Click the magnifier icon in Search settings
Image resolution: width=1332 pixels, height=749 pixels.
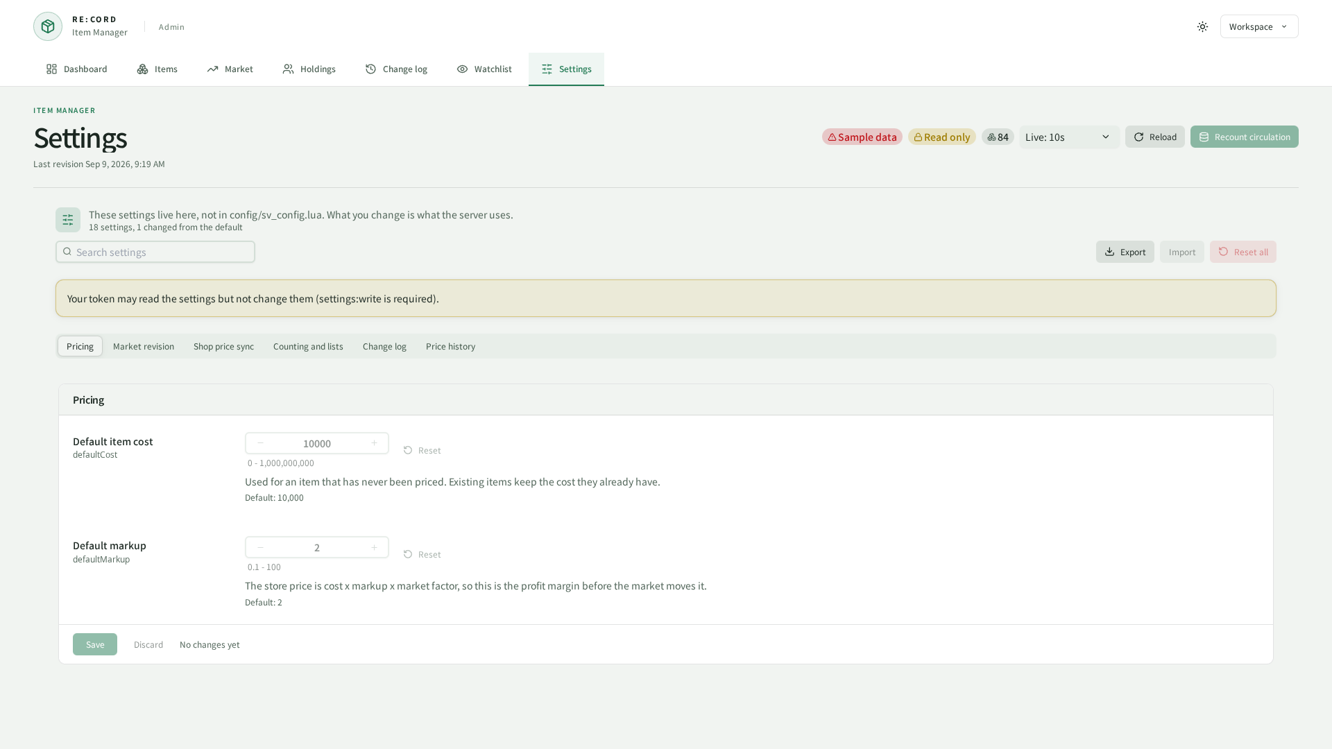pos(67,252)
